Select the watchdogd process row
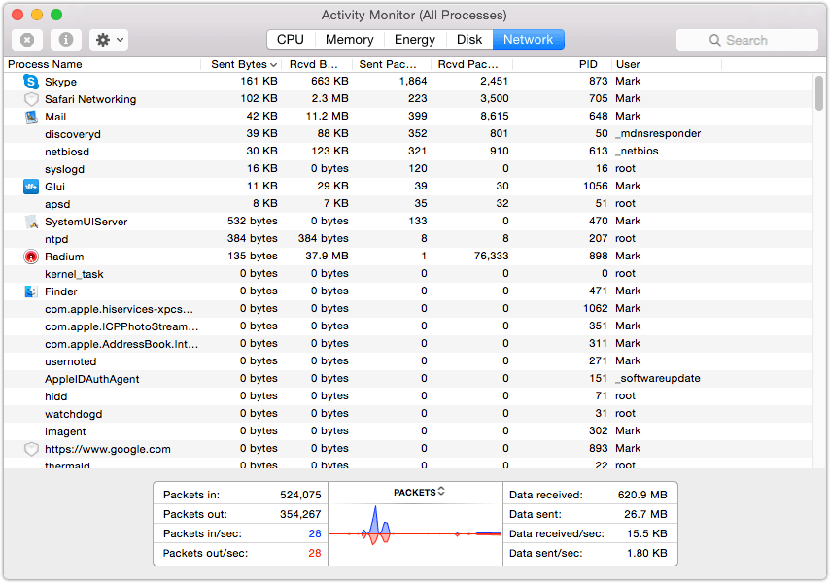Screen dimensions: 830x583 pos(407,413)
